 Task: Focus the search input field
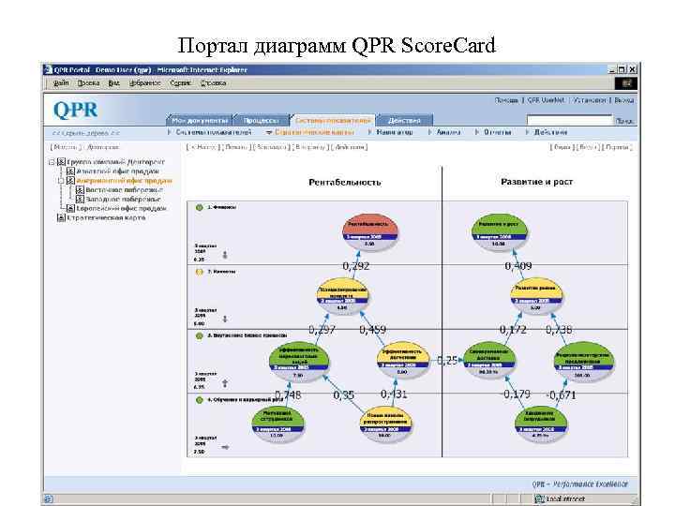coord(570,121)
